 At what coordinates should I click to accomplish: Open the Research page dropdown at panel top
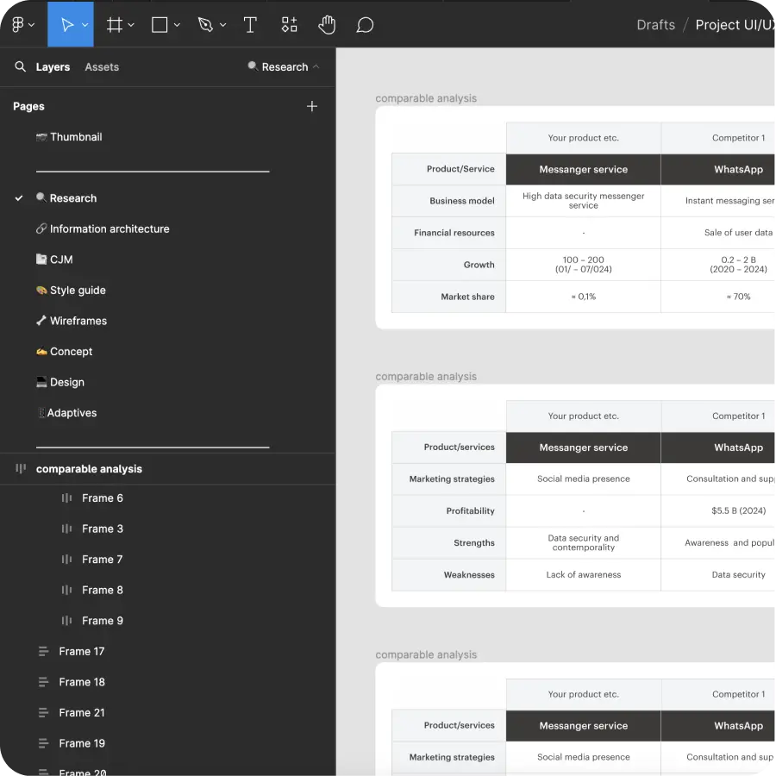pyautogui.click(x=285, y=66)
